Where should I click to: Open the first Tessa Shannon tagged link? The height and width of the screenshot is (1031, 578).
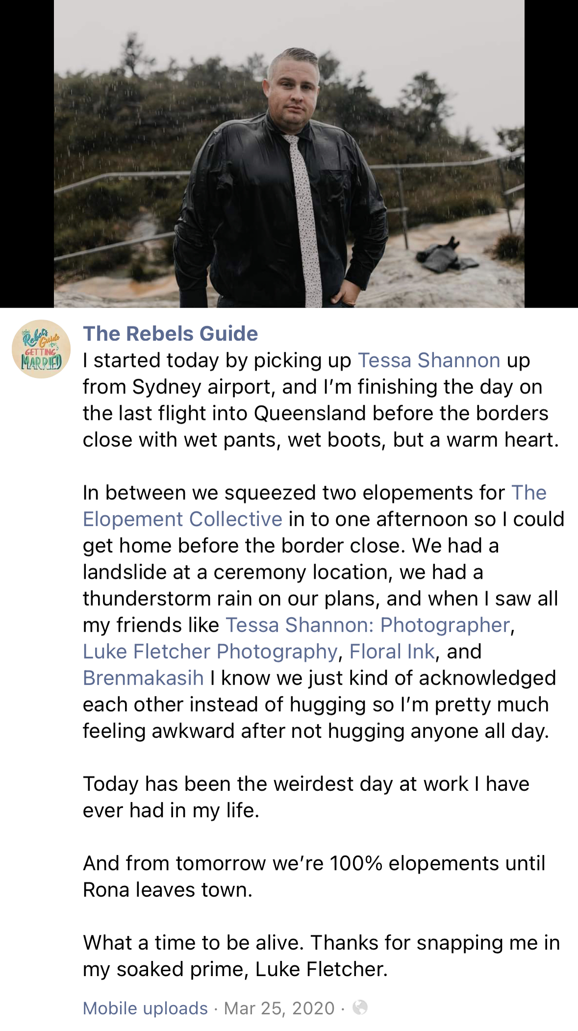(429, 361)
